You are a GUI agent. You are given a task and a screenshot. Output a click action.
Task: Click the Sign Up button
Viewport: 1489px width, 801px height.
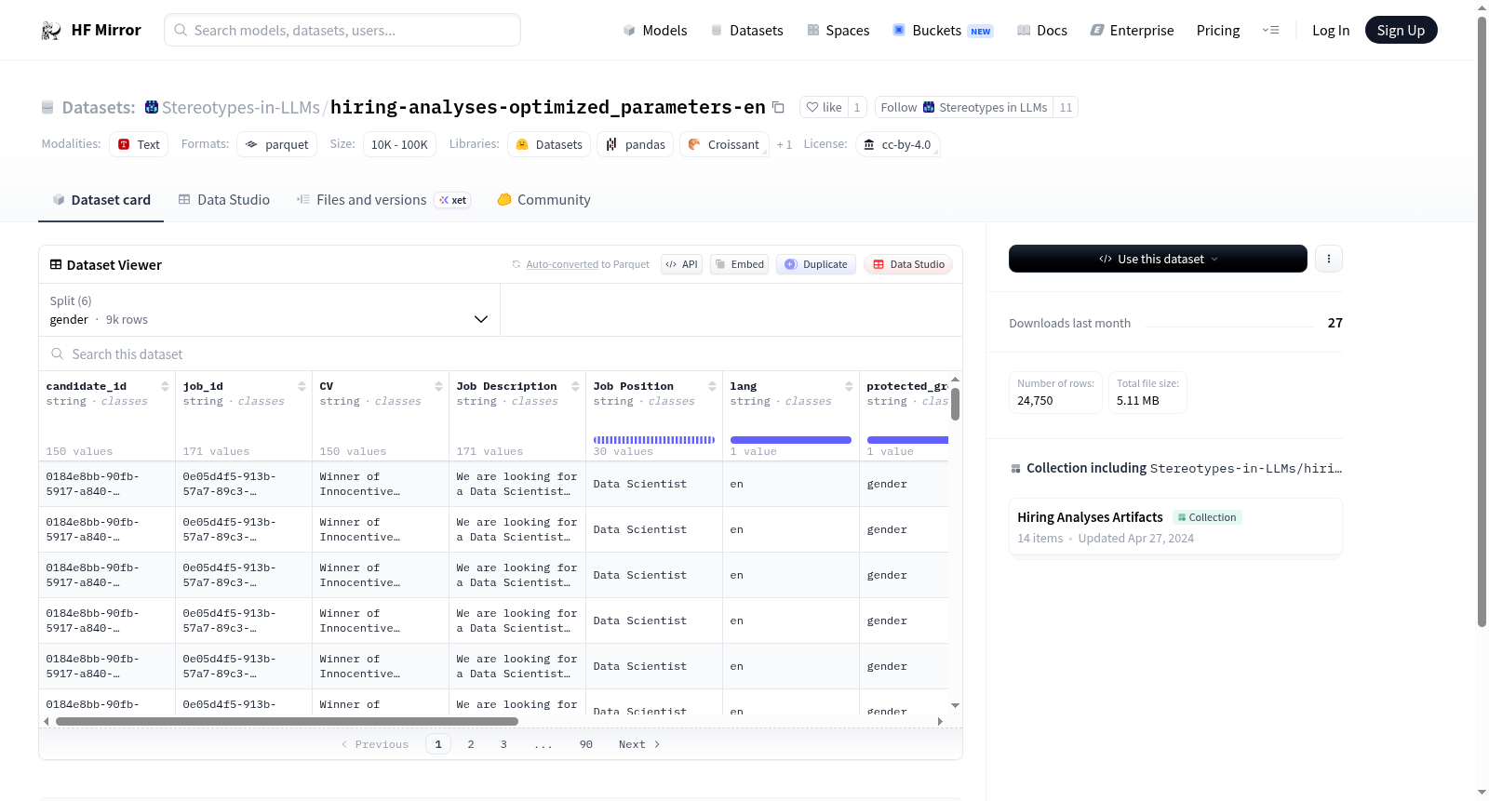click(1401, 31)
